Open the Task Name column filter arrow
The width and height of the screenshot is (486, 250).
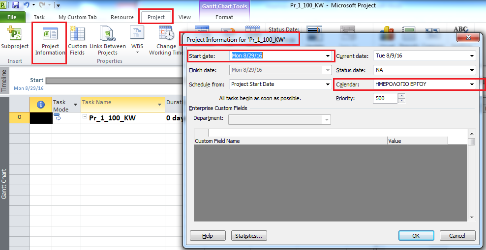160,105
